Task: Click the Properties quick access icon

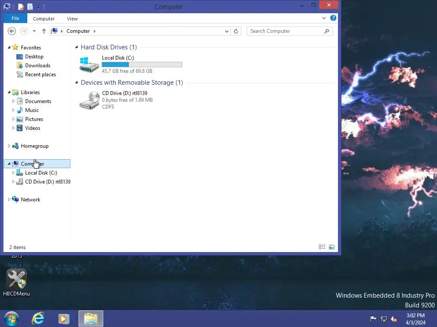Action: point(21,6)
